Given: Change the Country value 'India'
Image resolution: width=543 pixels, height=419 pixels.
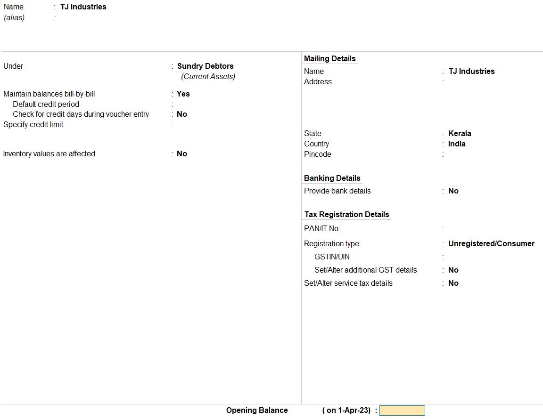Looking at the screenshot, I should 457,144.
